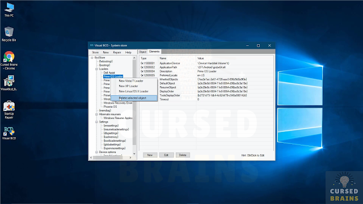This screenshot has width=363, height=204.
Task: Click the tree scroll-up arrow
Action: pyautogui.click(x=134, y=58)
